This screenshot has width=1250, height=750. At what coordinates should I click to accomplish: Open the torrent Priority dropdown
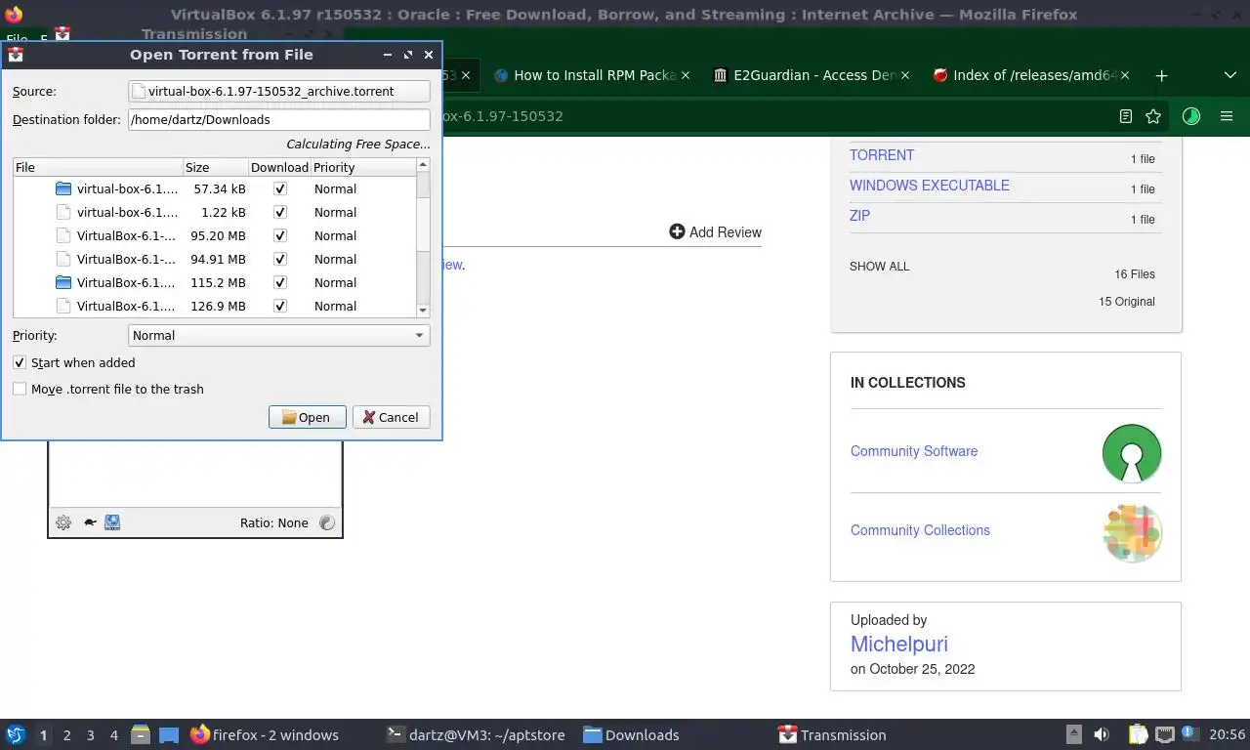[279, 335]
